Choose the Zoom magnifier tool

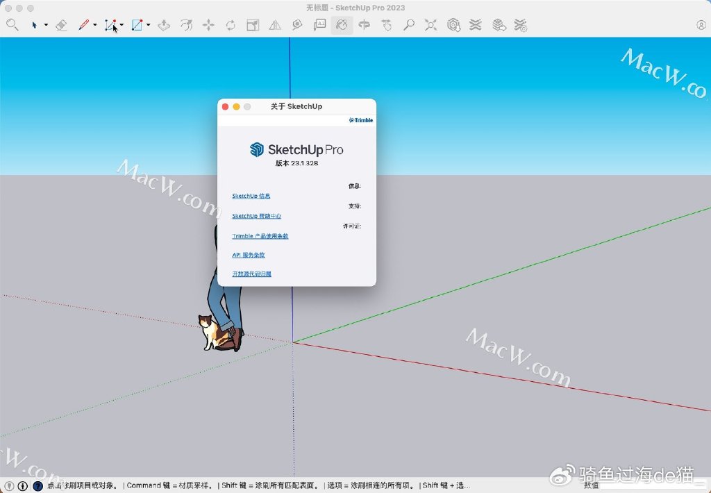point(408,25)
